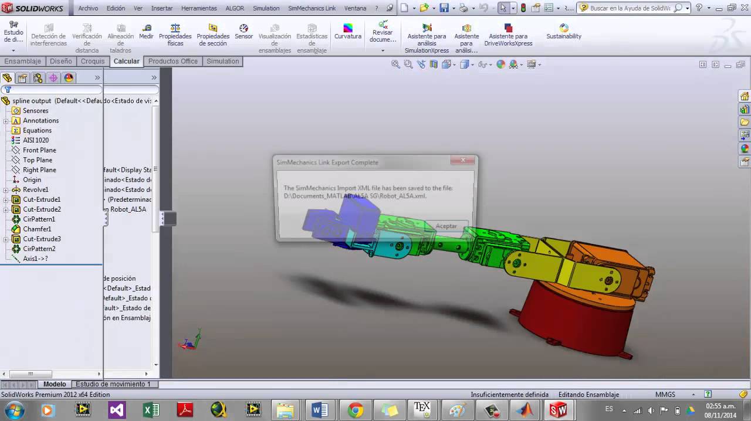Expand the Annotations tree node
This screenshot has width=751, height=421.
(x=6, y=121)
